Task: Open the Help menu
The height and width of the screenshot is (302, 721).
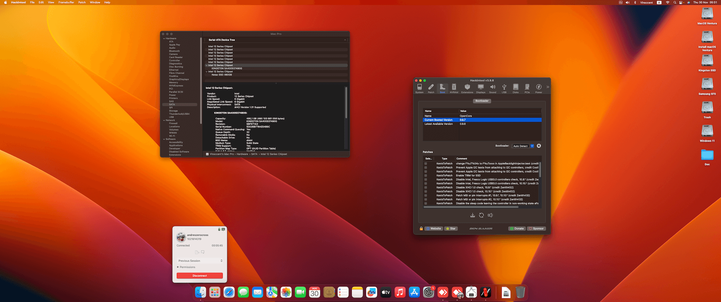Action: point(107,2)
